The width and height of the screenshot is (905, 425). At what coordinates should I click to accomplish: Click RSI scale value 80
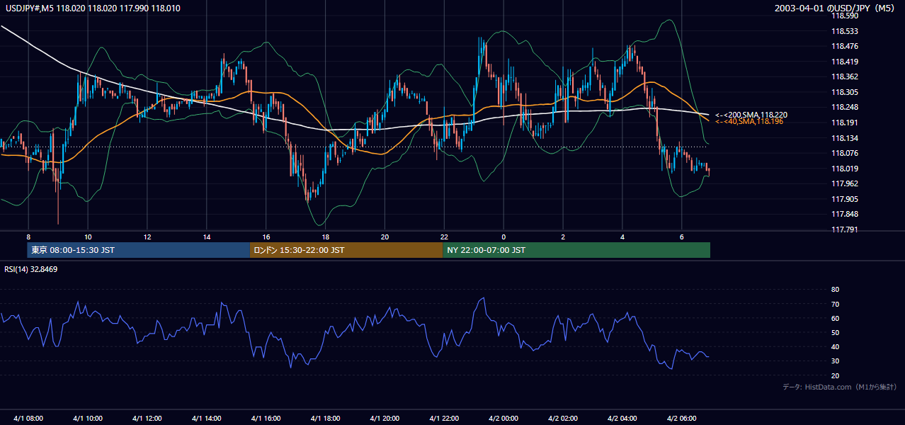click(x=836, y=290)
